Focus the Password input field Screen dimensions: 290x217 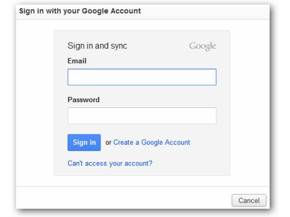pos(142,116)
